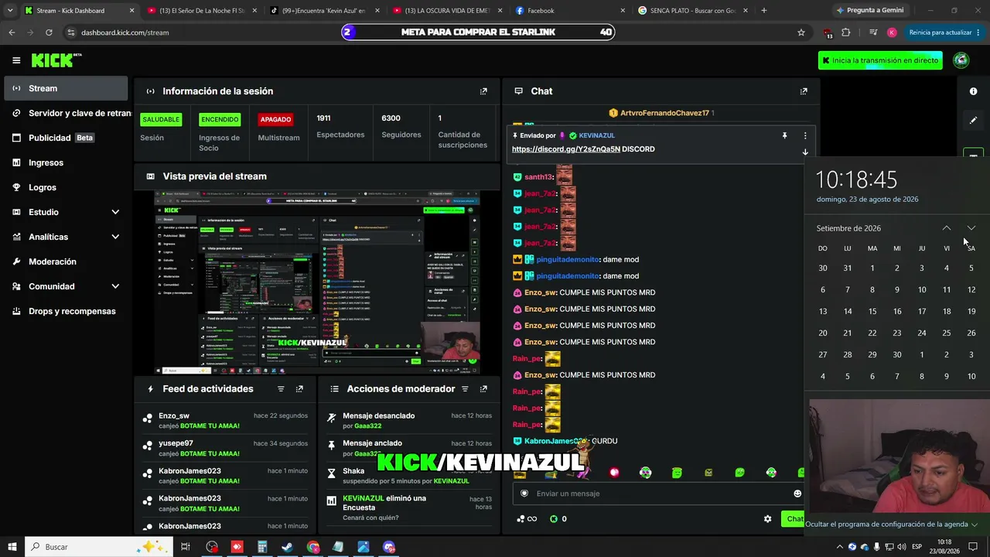Open the Chrome tab search dropdown
This screenshot has width=990, height=557.
(10, 11)
